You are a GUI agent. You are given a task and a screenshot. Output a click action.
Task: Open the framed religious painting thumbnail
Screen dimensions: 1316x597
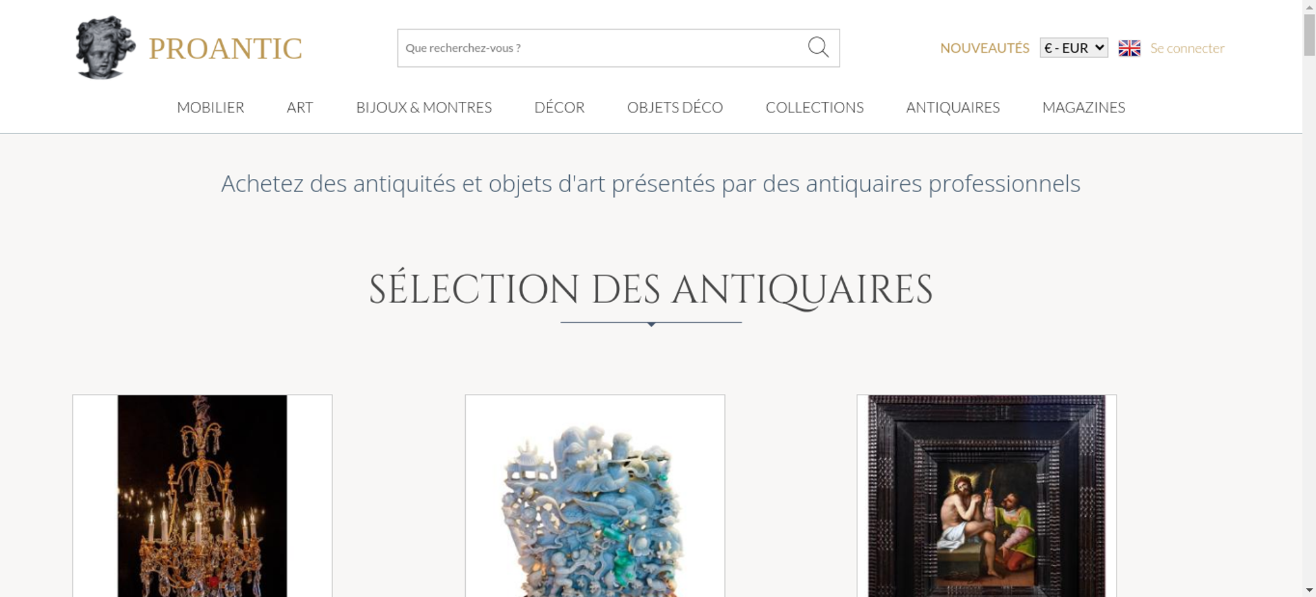click(x=986, y=496)
